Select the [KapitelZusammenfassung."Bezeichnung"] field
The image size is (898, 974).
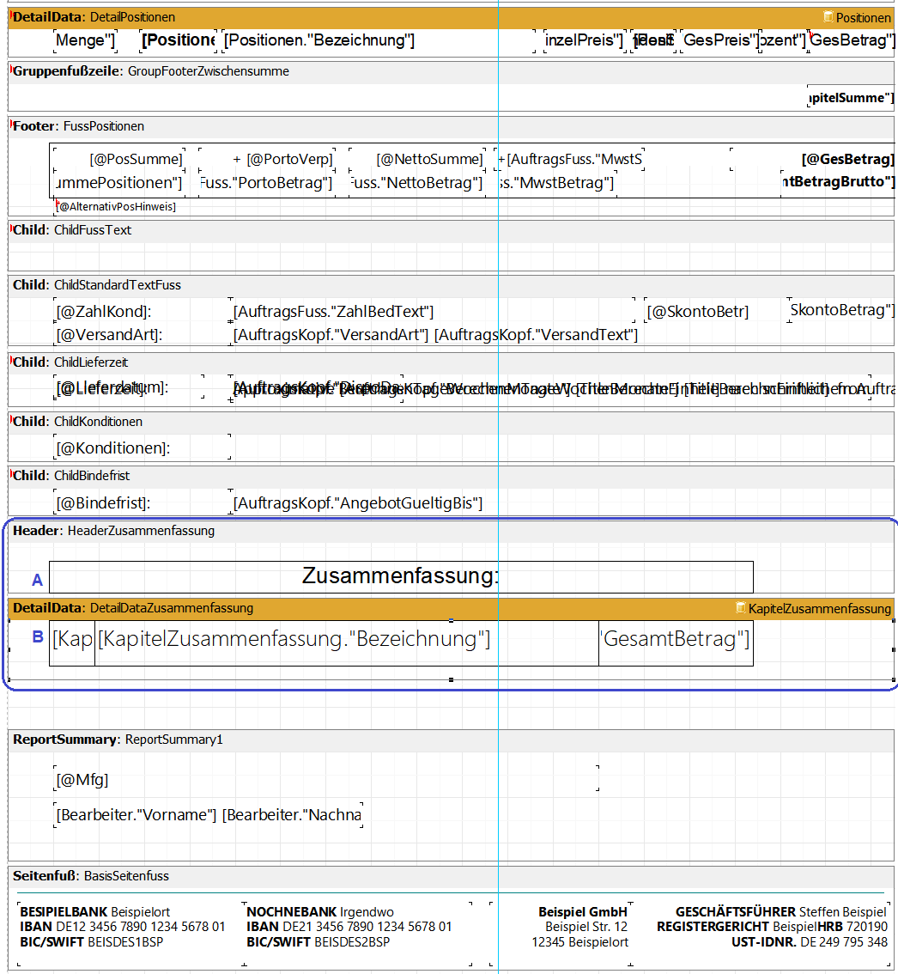[x=347, y=643]
